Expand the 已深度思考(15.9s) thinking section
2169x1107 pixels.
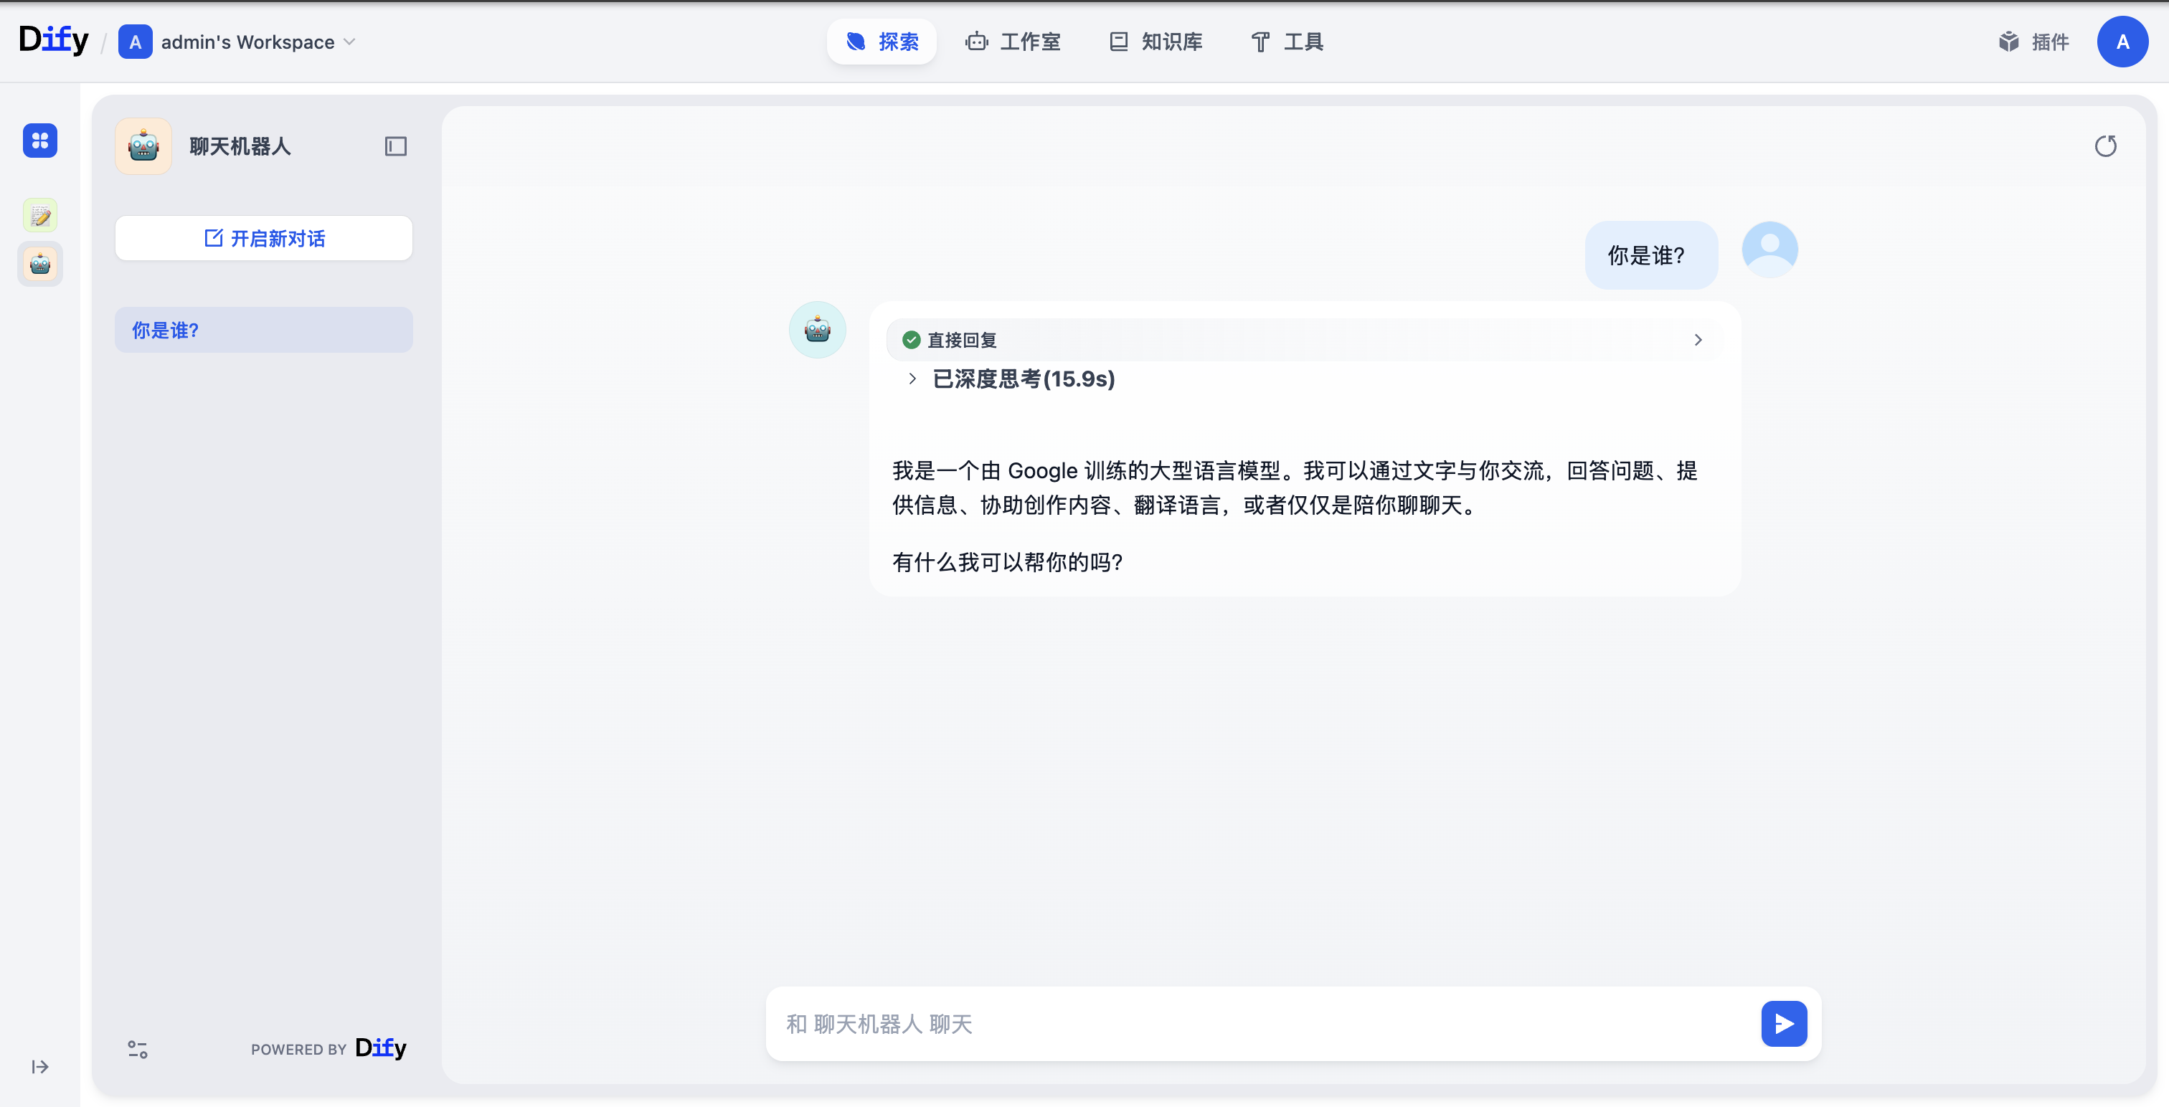(x=1011, y=379)
